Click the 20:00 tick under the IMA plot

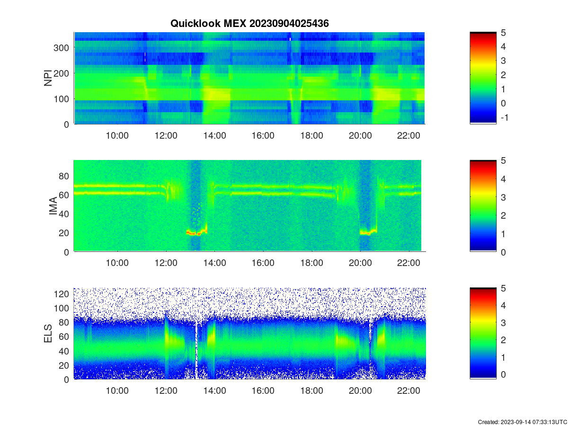point(360,263)
